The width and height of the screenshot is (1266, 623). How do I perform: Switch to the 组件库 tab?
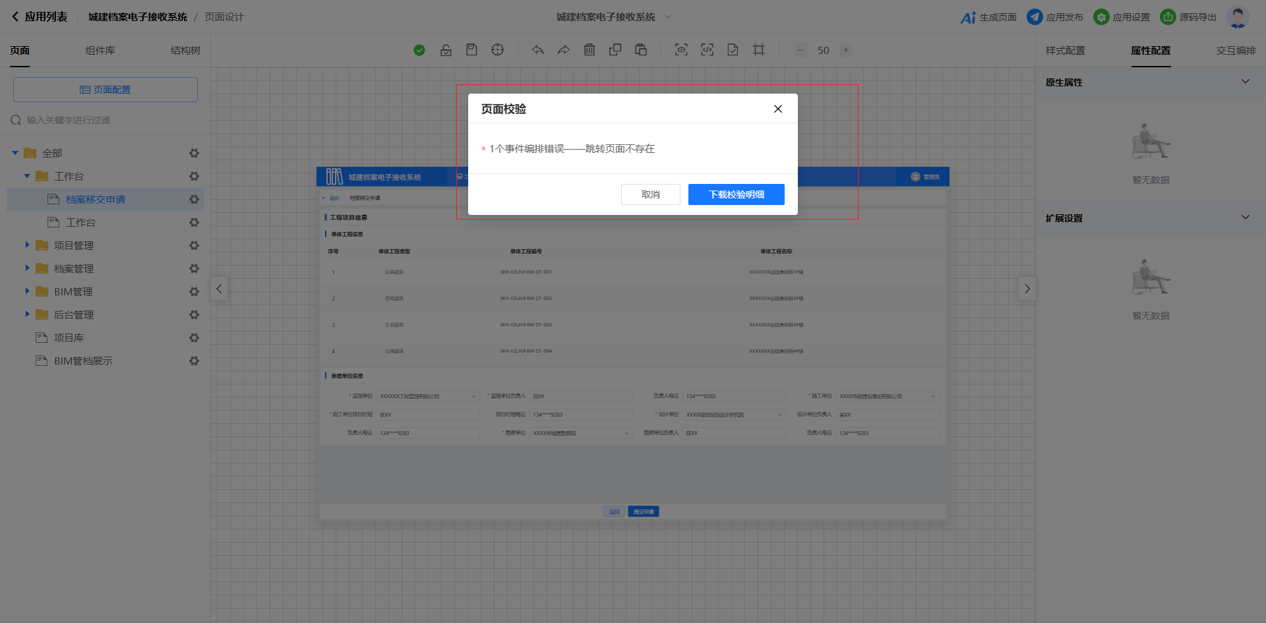pos(100,51)
